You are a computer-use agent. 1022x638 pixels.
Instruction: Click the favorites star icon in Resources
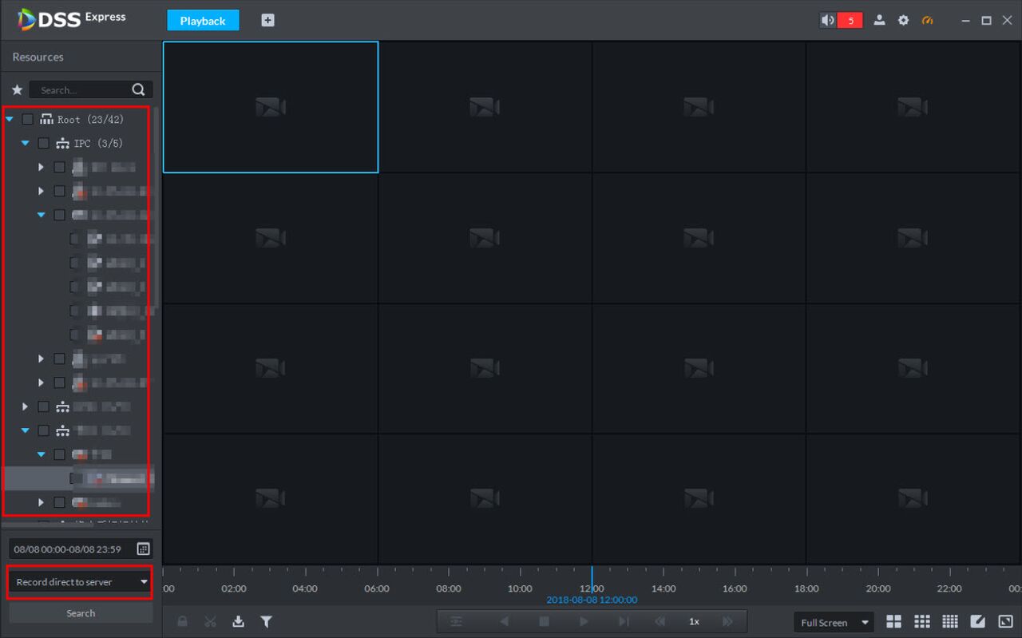[x=17, y=89]
